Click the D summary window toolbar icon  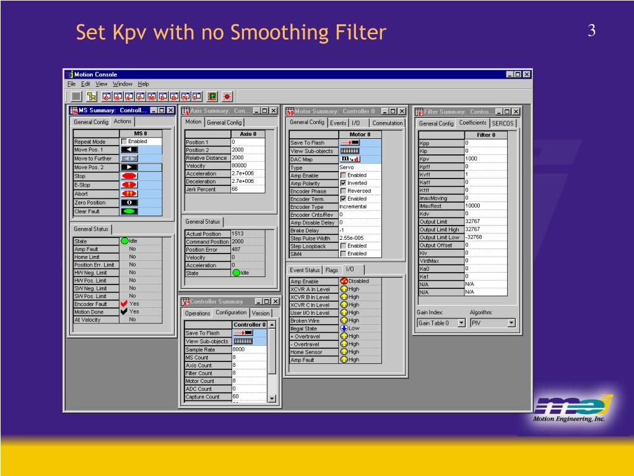click(163, 96)
